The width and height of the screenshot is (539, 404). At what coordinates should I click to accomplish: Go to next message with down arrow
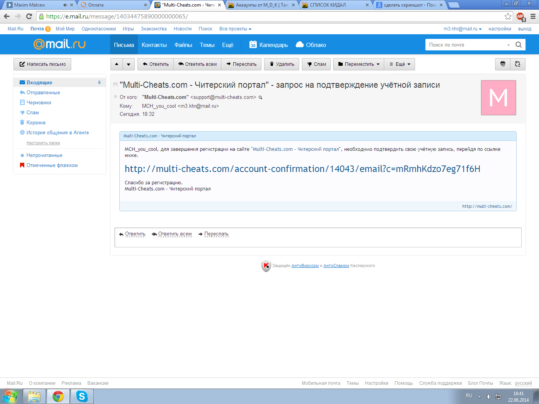point(129,64)
